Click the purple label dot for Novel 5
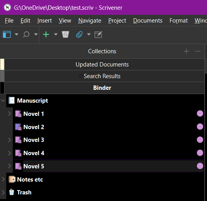Image resolution: width=207 pixels, height=201 pixels. (200, 166)
